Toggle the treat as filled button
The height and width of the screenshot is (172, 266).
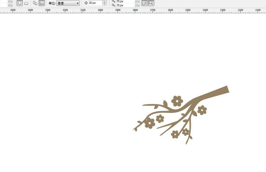click(145, 3)
